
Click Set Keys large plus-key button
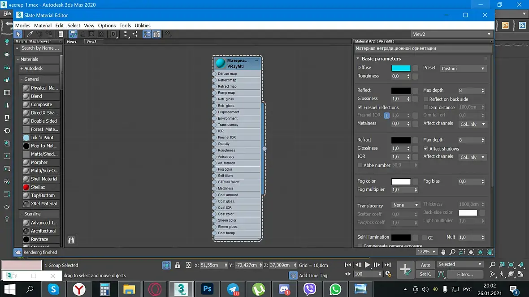405,269
